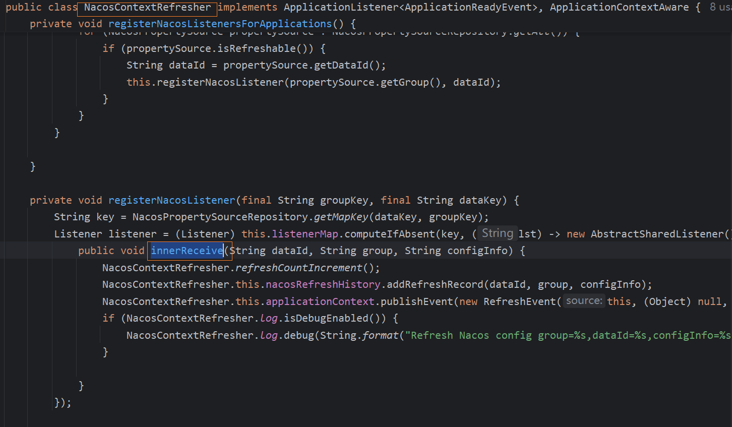732x427 pixels.
Task: Click registerNacosListener in the this. call line
Action: tap(220, 82)
